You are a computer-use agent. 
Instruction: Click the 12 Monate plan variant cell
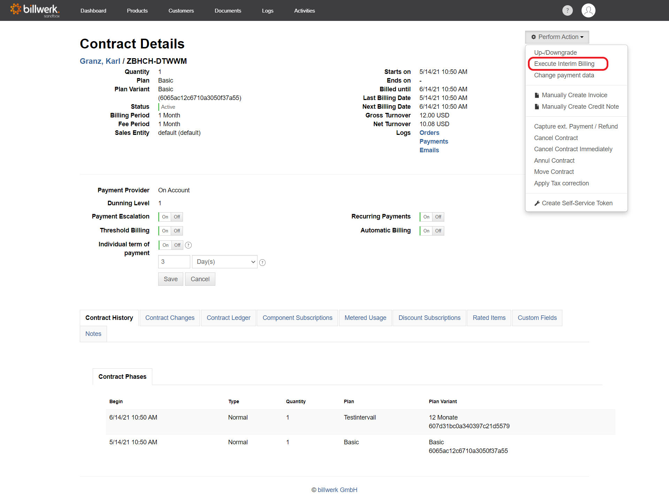coord(469,422)
